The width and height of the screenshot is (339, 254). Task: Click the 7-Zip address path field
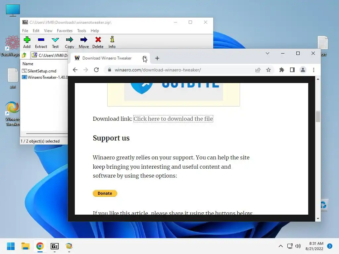pyautogui.click(x=50, y=55)
